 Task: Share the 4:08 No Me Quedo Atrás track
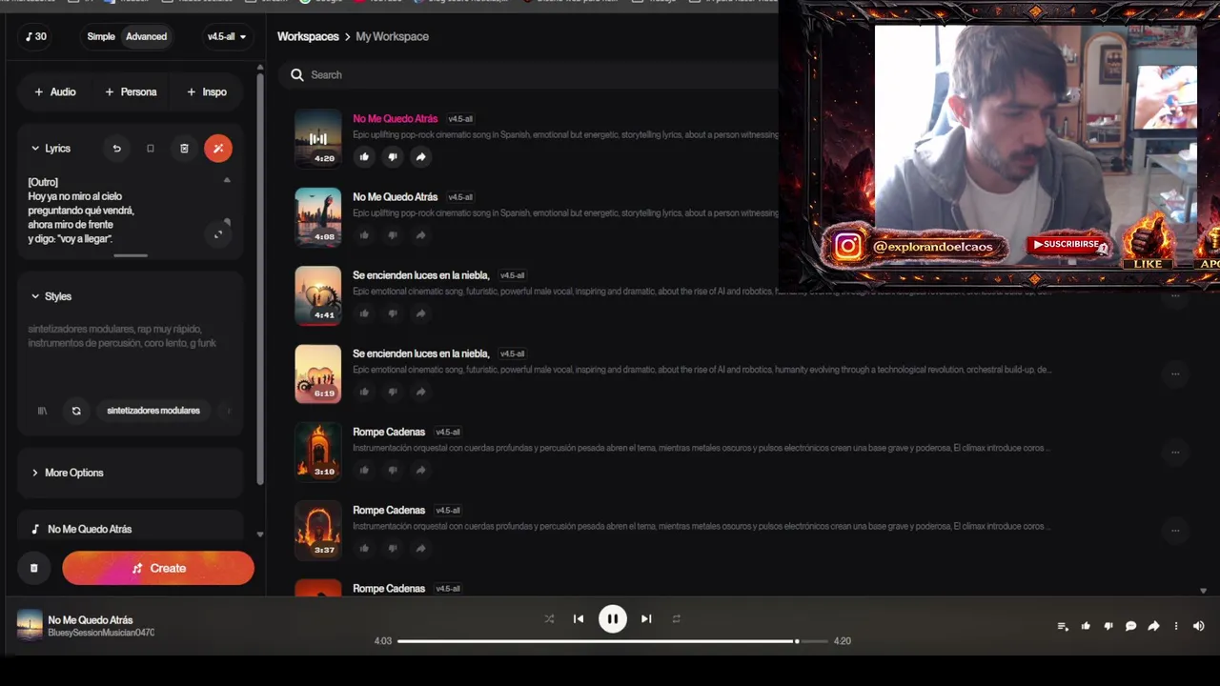421,235
